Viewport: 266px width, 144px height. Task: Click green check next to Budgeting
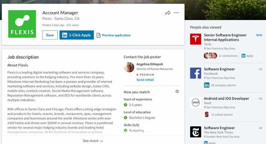pos(125,130)
